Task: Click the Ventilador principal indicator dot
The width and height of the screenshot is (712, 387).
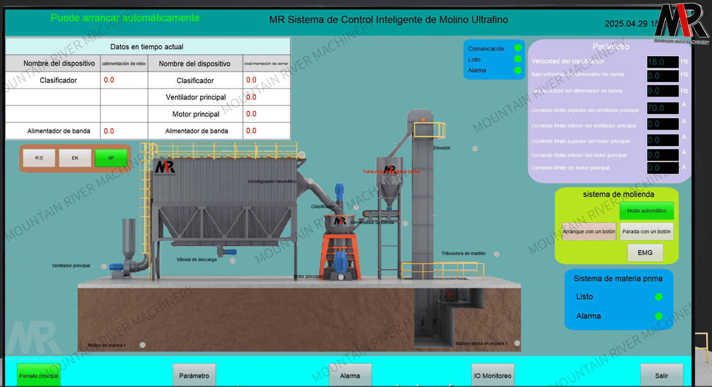Action: [x=104, y=266]
